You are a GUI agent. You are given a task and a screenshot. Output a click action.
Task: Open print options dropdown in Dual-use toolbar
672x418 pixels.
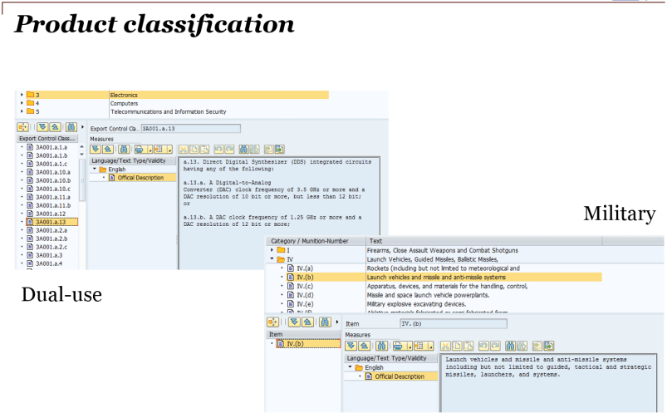[x=150, y=150]
